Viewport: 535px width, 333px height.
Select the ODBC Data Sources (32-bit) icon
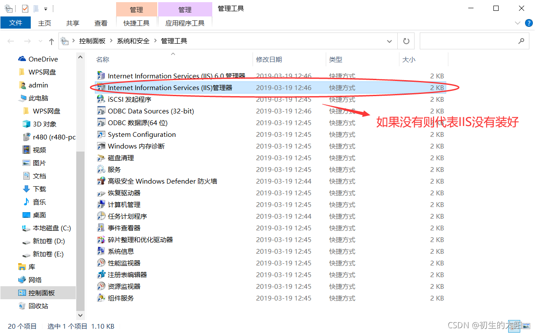click(x=101, y=111)
